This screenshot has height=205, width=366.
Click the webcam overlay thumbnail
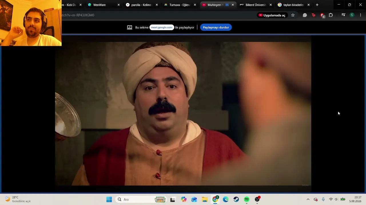coord(31,23)
